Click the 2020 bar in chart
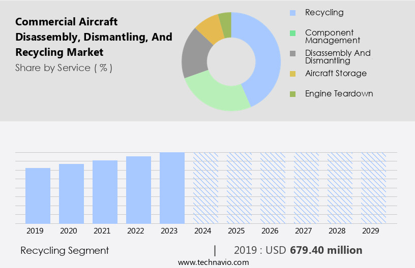Image resolution: width=415 pixels, height=268 pixels. 72,194
